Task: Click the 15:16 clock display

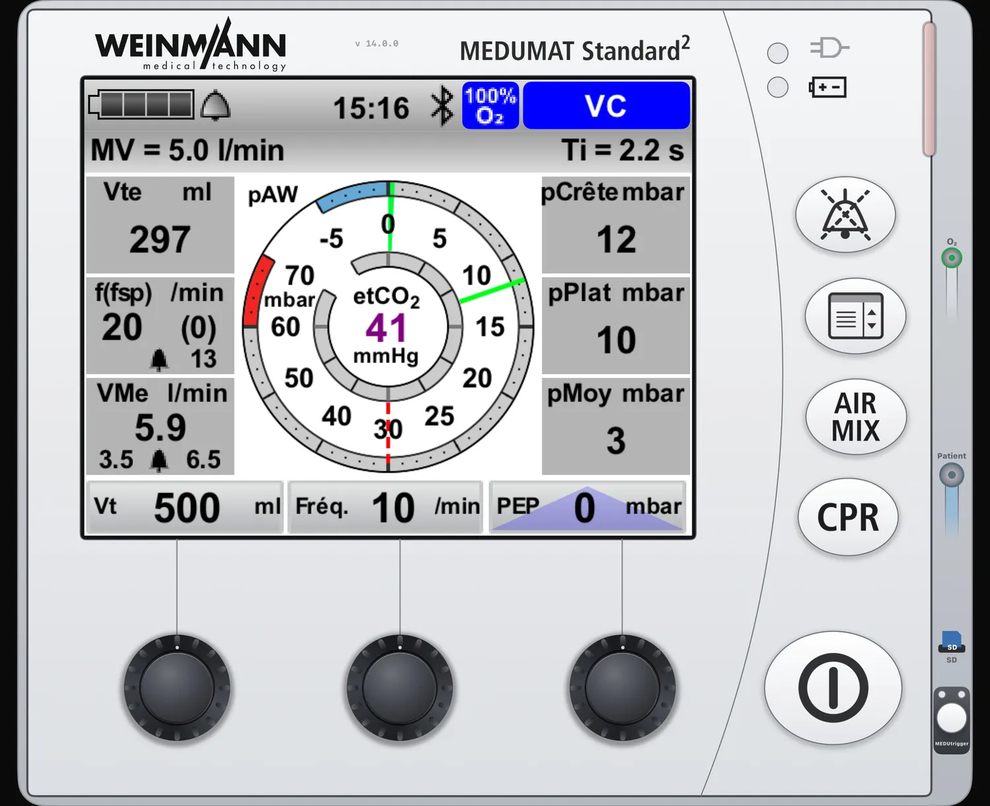Action: click(371, 108)
